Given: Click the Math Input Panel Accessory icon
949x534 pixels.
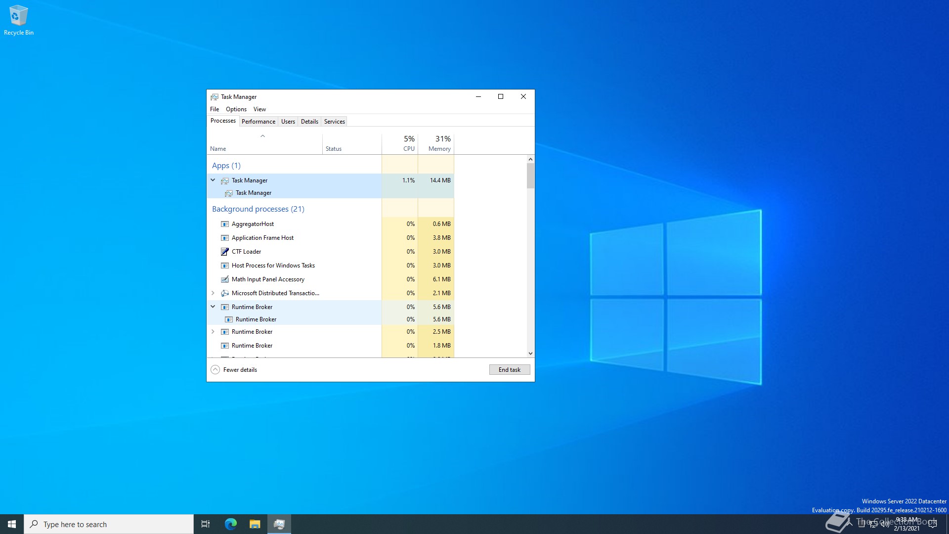Looking at the screenshot, I should [225, 279].
